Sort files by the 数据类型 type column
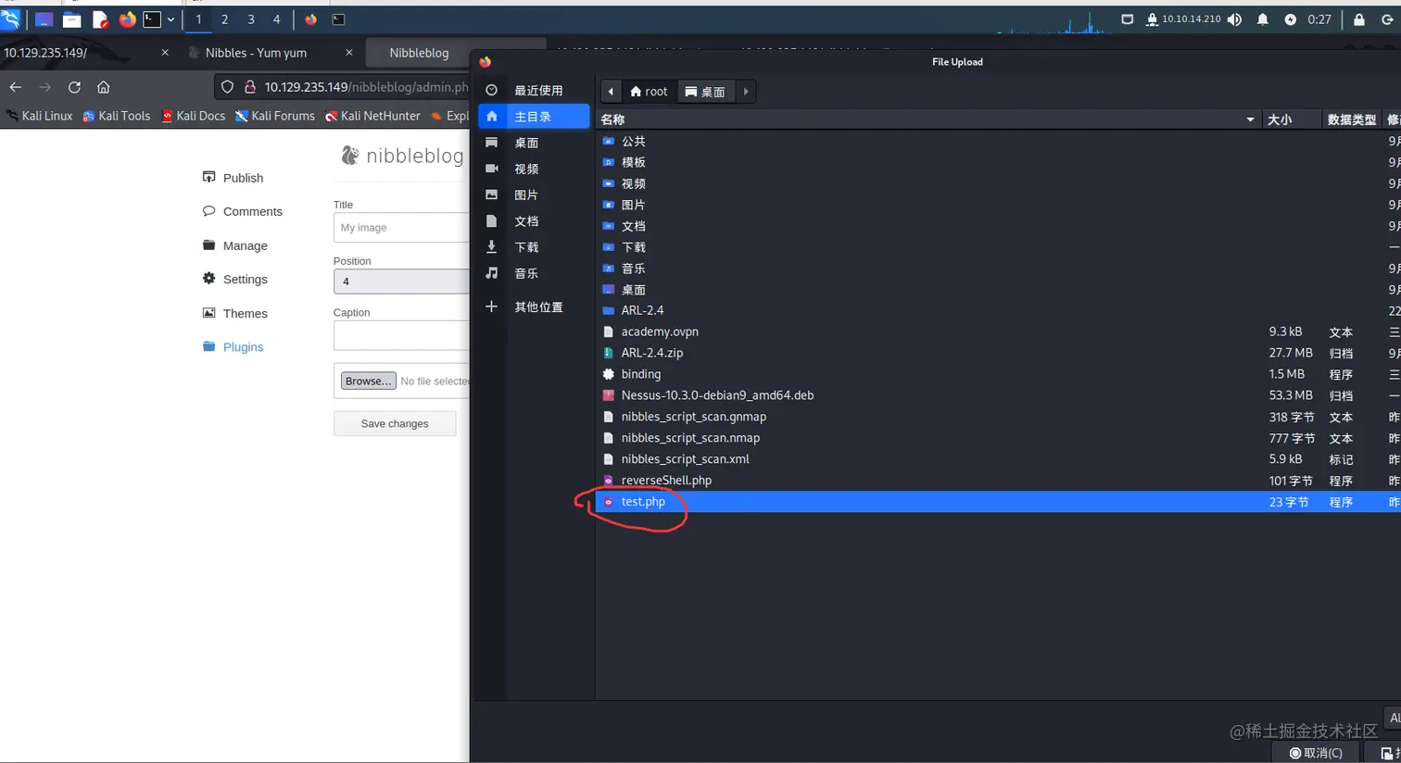The width and height of the screenshot is (1401, 763). tap(1351, 119)
